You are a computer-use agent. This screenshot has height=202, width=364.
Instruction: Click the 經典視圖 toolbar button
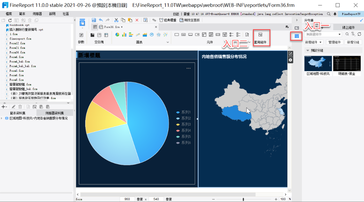pyautogui.click(x=168, y=20)
